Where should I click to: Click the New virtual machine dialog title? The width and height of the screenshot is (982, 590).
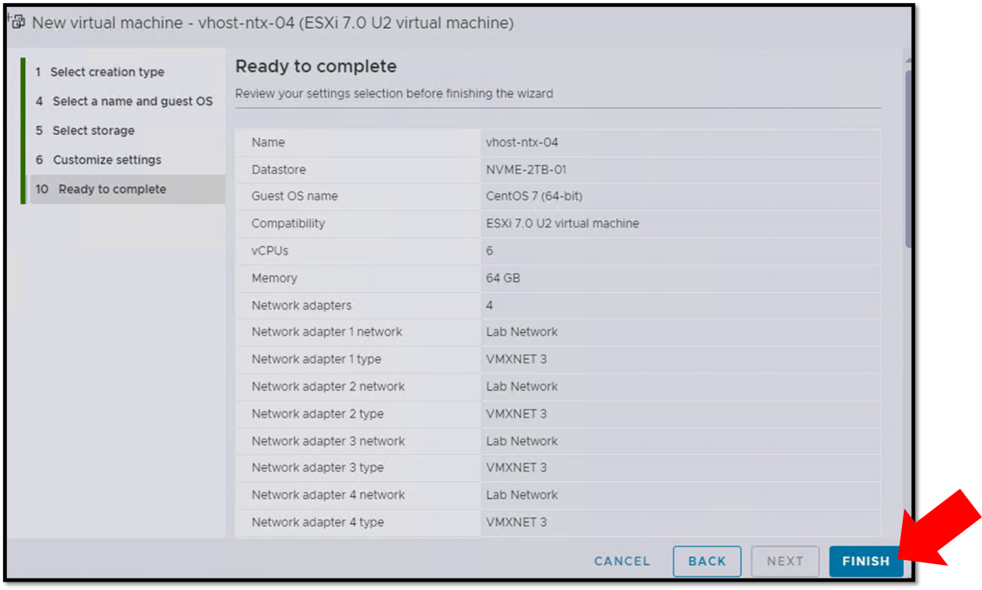pyautogui.click(x=273, y=23)
